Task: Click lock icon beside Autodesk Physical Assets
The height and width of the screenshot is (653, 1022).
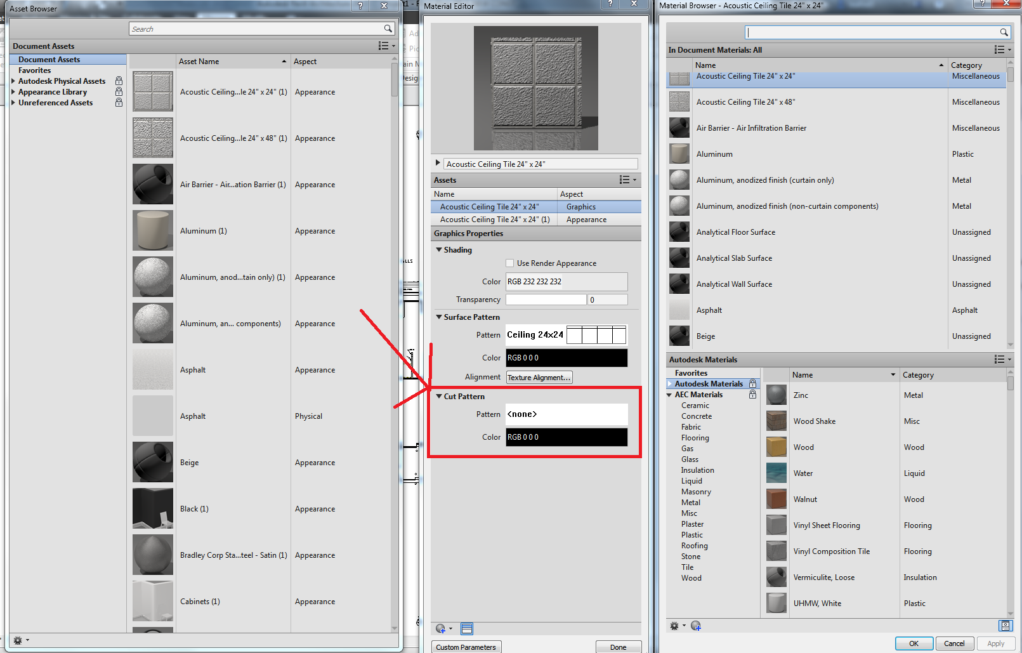Action: coord(119,81)
